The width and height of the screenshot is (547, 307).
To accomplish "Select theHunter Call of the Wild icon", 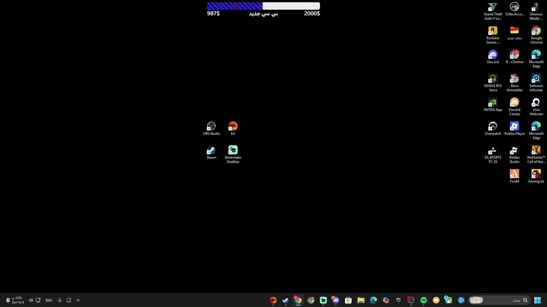I will 536,155.
